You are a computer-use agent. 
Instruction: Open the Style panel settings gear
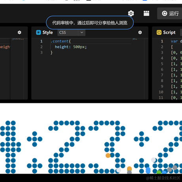coord(140,32)
